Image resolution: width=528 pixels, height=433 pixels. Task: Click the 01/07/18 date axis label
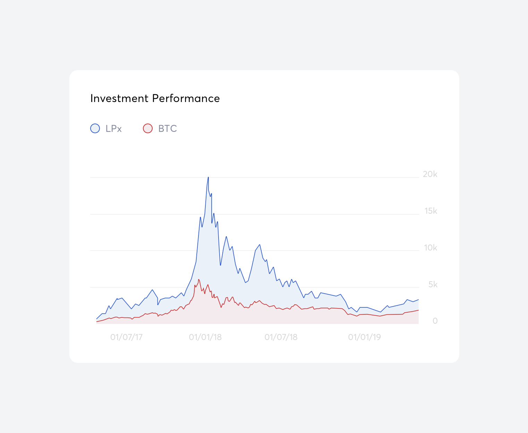(281, 337)
